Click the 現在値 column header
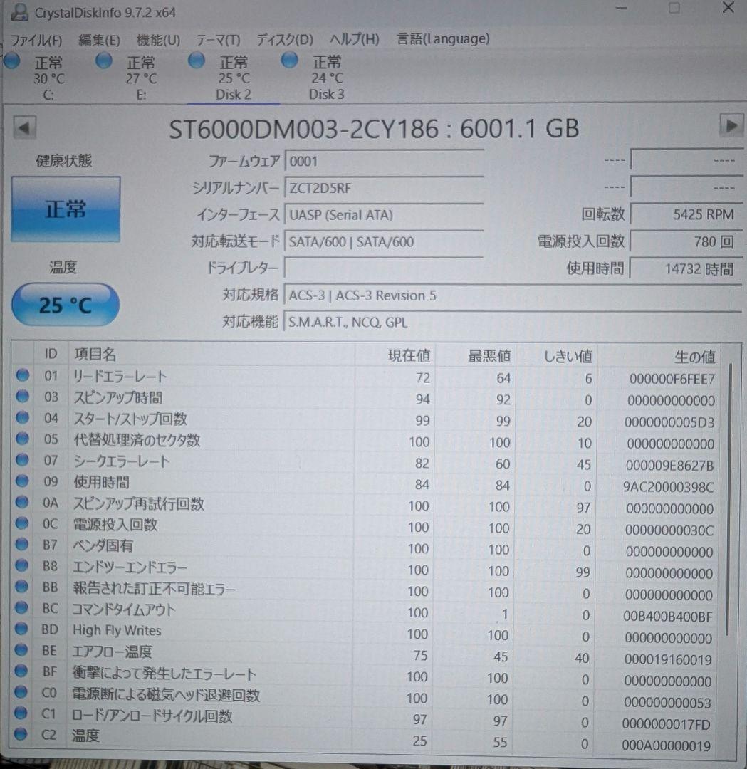 395,355
